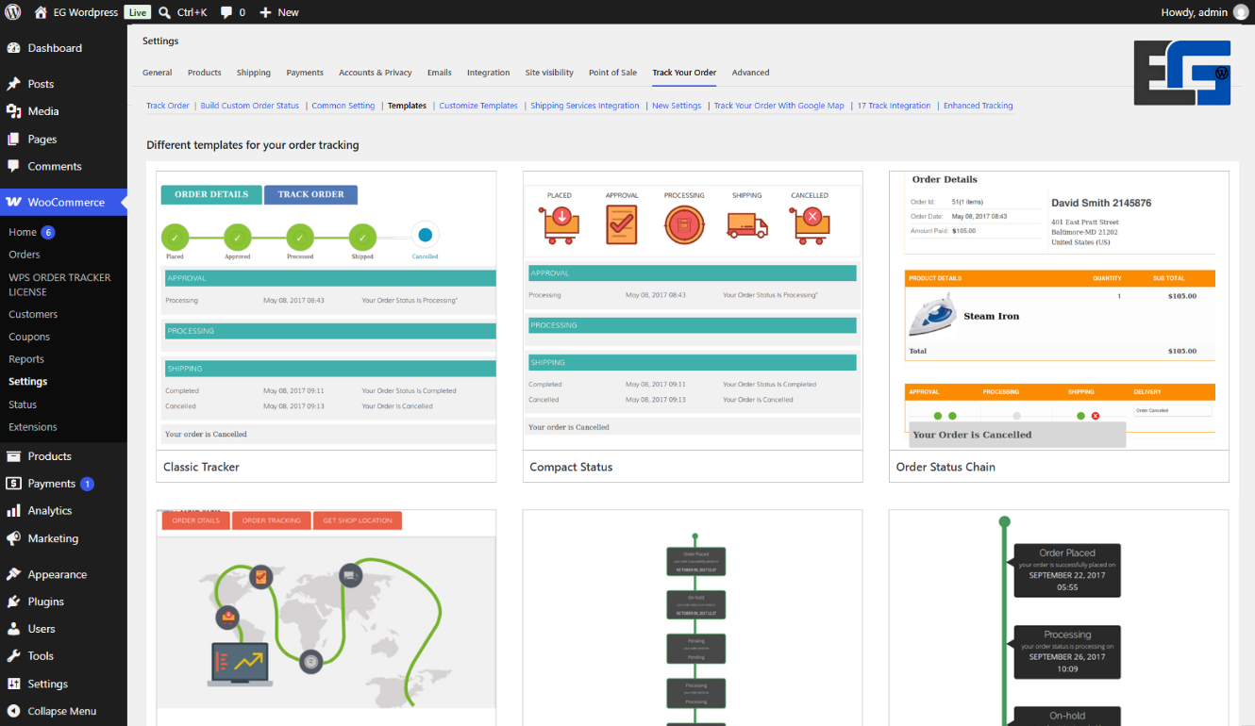The image size is (1255, 726).
Task: Open the Track Order sub-section link
Action: coord(168,106)
